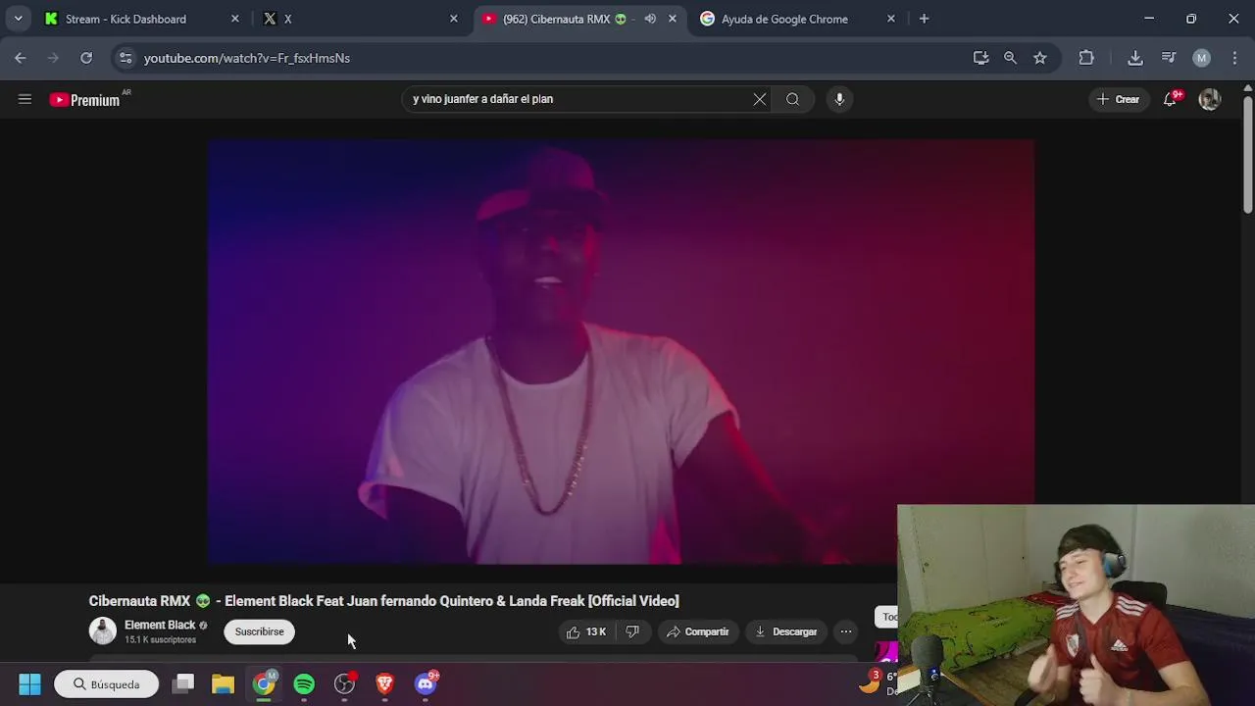Open the Crear menu
Image resolution: width=1255 pixels, height=706 pixels.
pyautogui.click(x=1118, y=99)
